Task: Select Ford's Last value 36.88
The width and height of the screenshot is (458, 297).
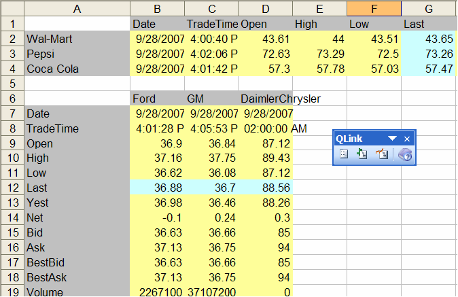Action: 157,188
